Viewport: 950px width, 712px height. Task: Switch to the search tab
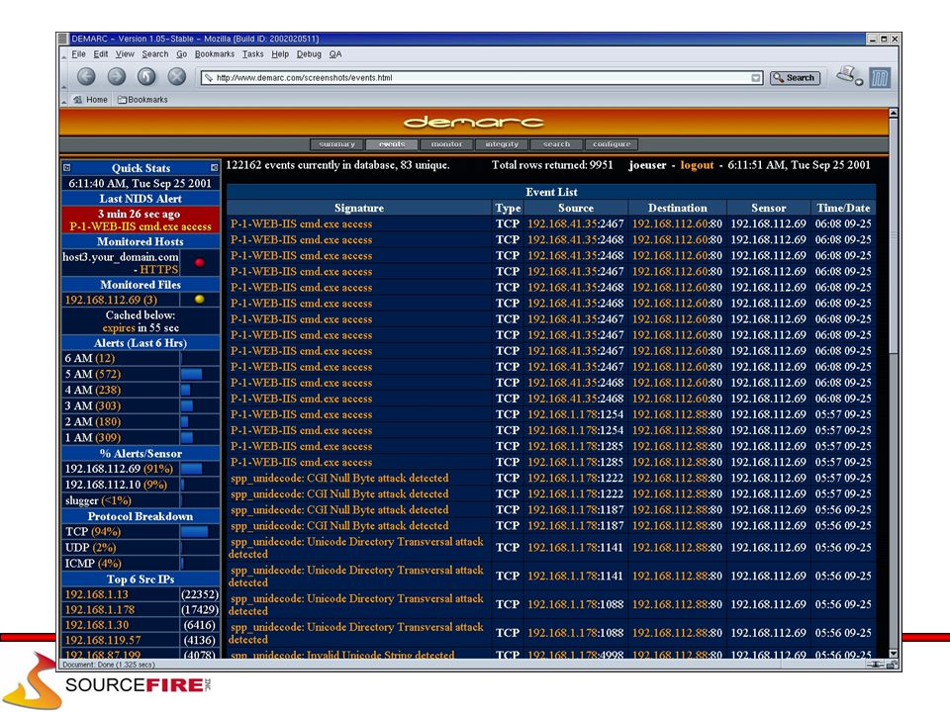coord(556,144)
